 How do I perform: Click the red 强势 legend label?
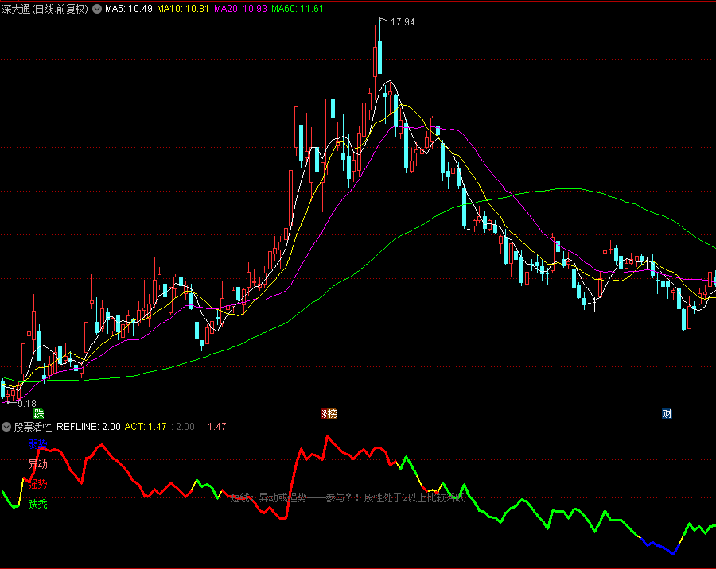[x=38, y=484]
